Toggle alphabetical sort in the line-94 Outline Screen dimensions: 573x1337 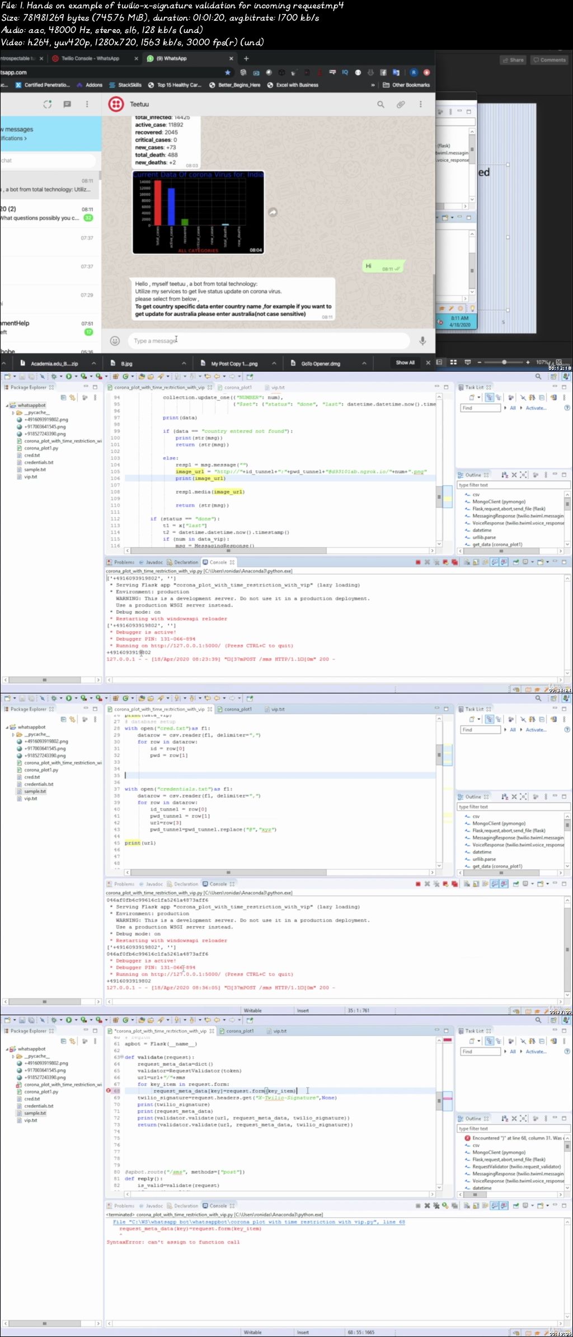click(505, 475)
